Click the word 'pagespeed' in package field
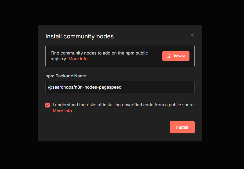244x169 pixels. pos(111,87)
